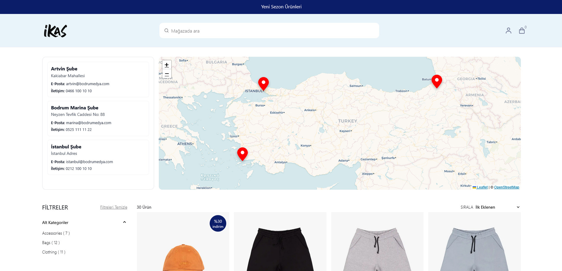Open the shopping bag cart

point(522,31)
